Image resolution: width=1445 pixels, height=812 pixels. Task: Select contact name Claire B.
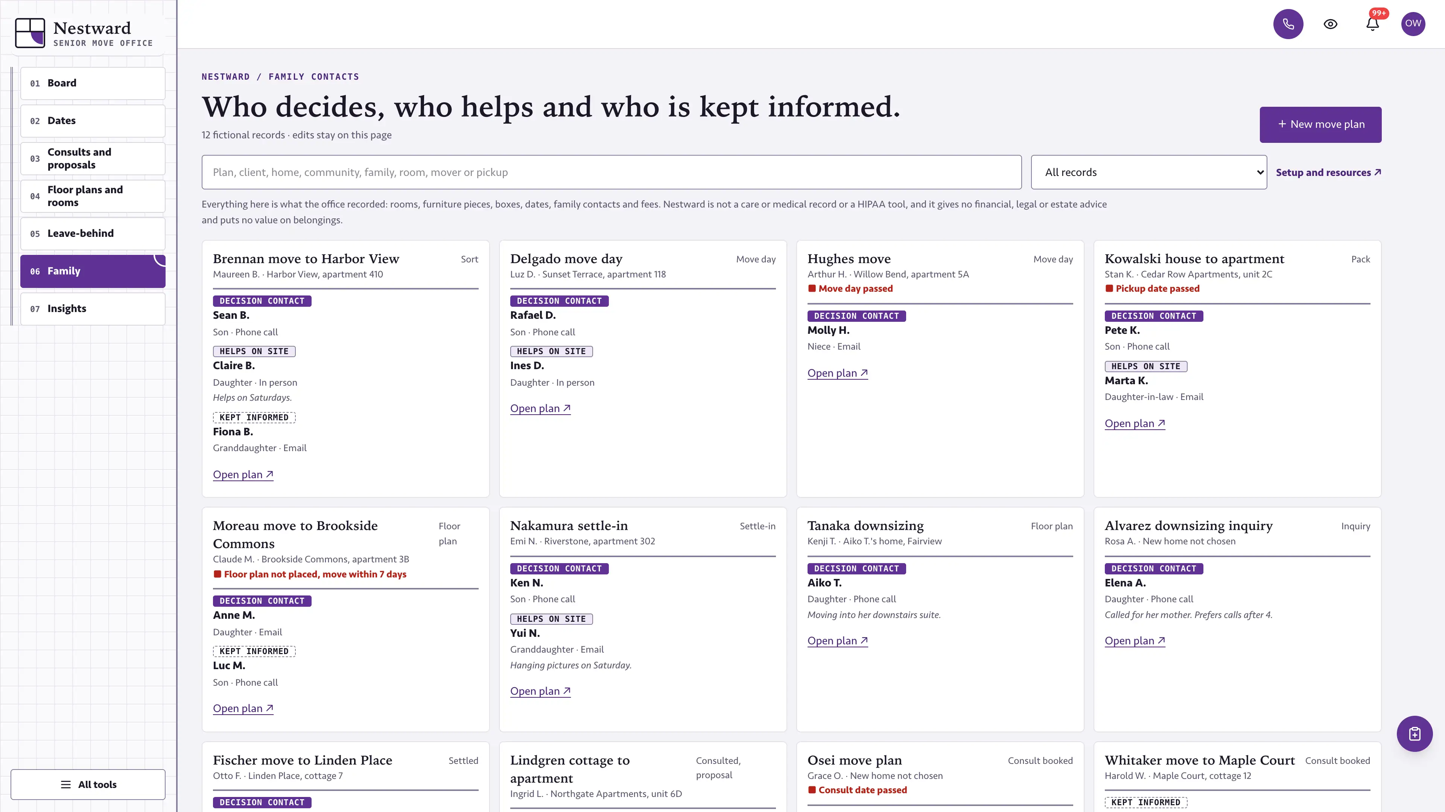tap(234, 366)
